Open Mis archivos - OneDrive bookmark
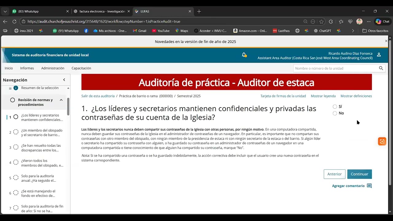This screenshot has height=221, width=393. click(x=110, y=31)
